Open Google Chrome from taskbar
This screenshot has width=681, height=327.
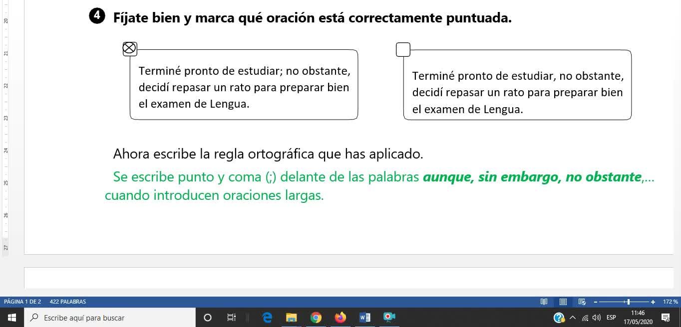[316, 318]
